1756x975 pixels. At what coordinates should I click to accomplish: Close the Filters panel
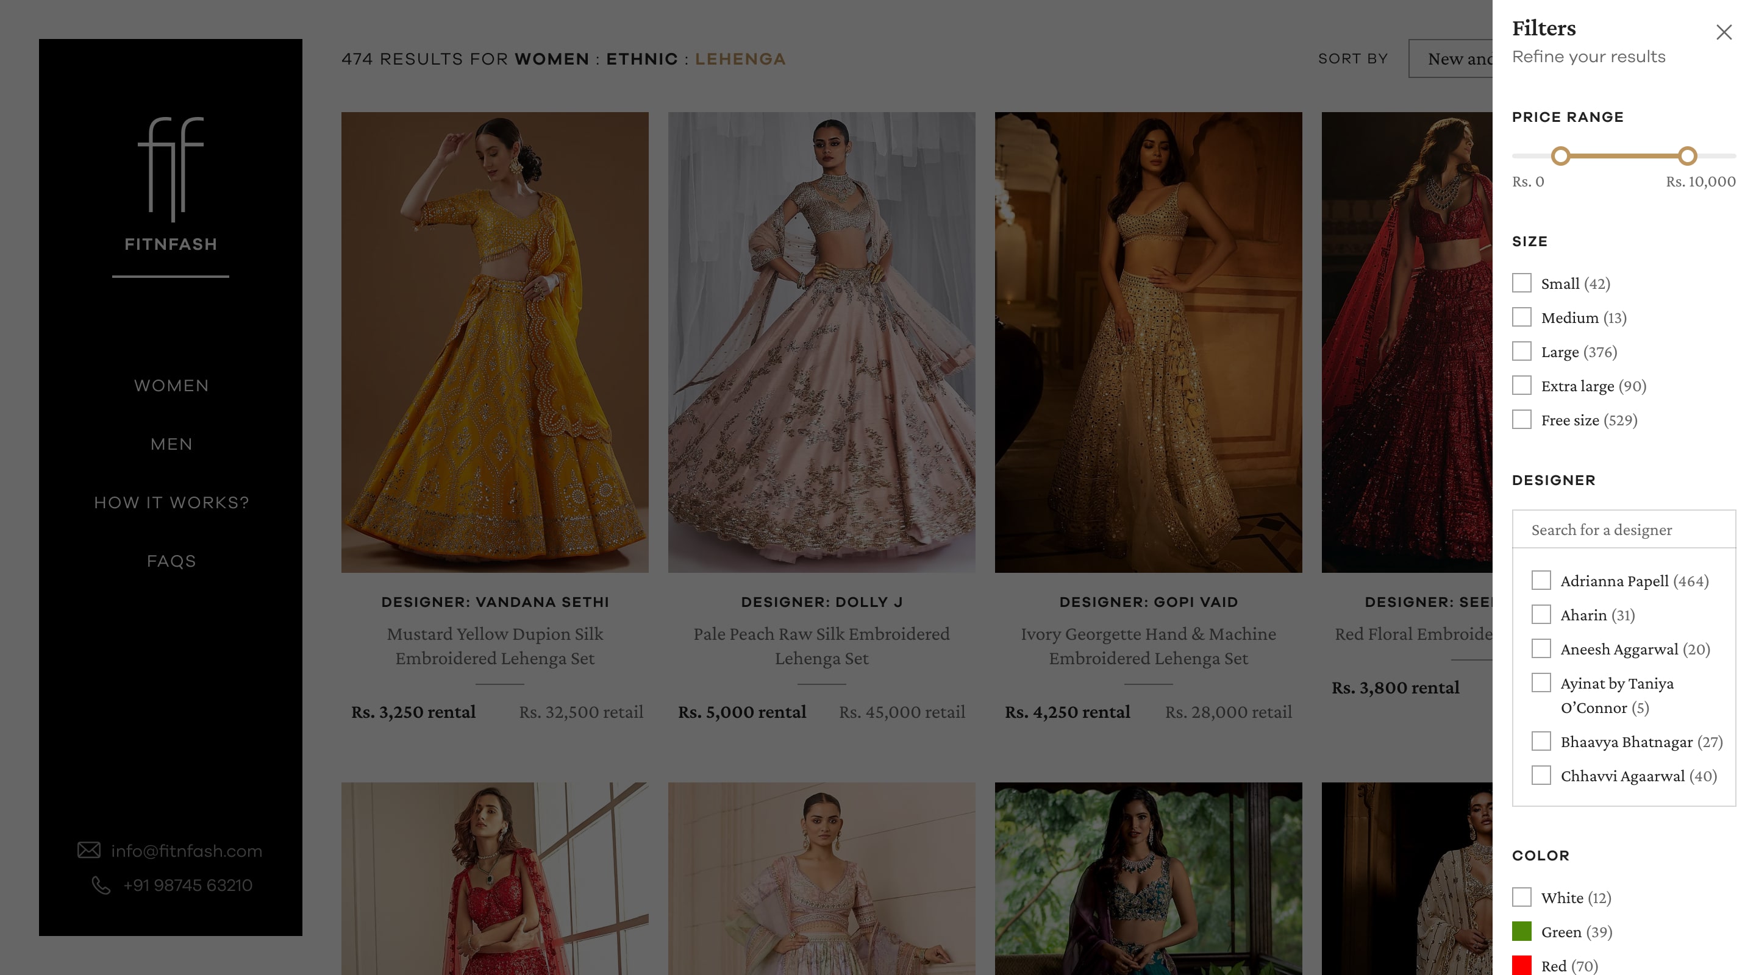1723,32
